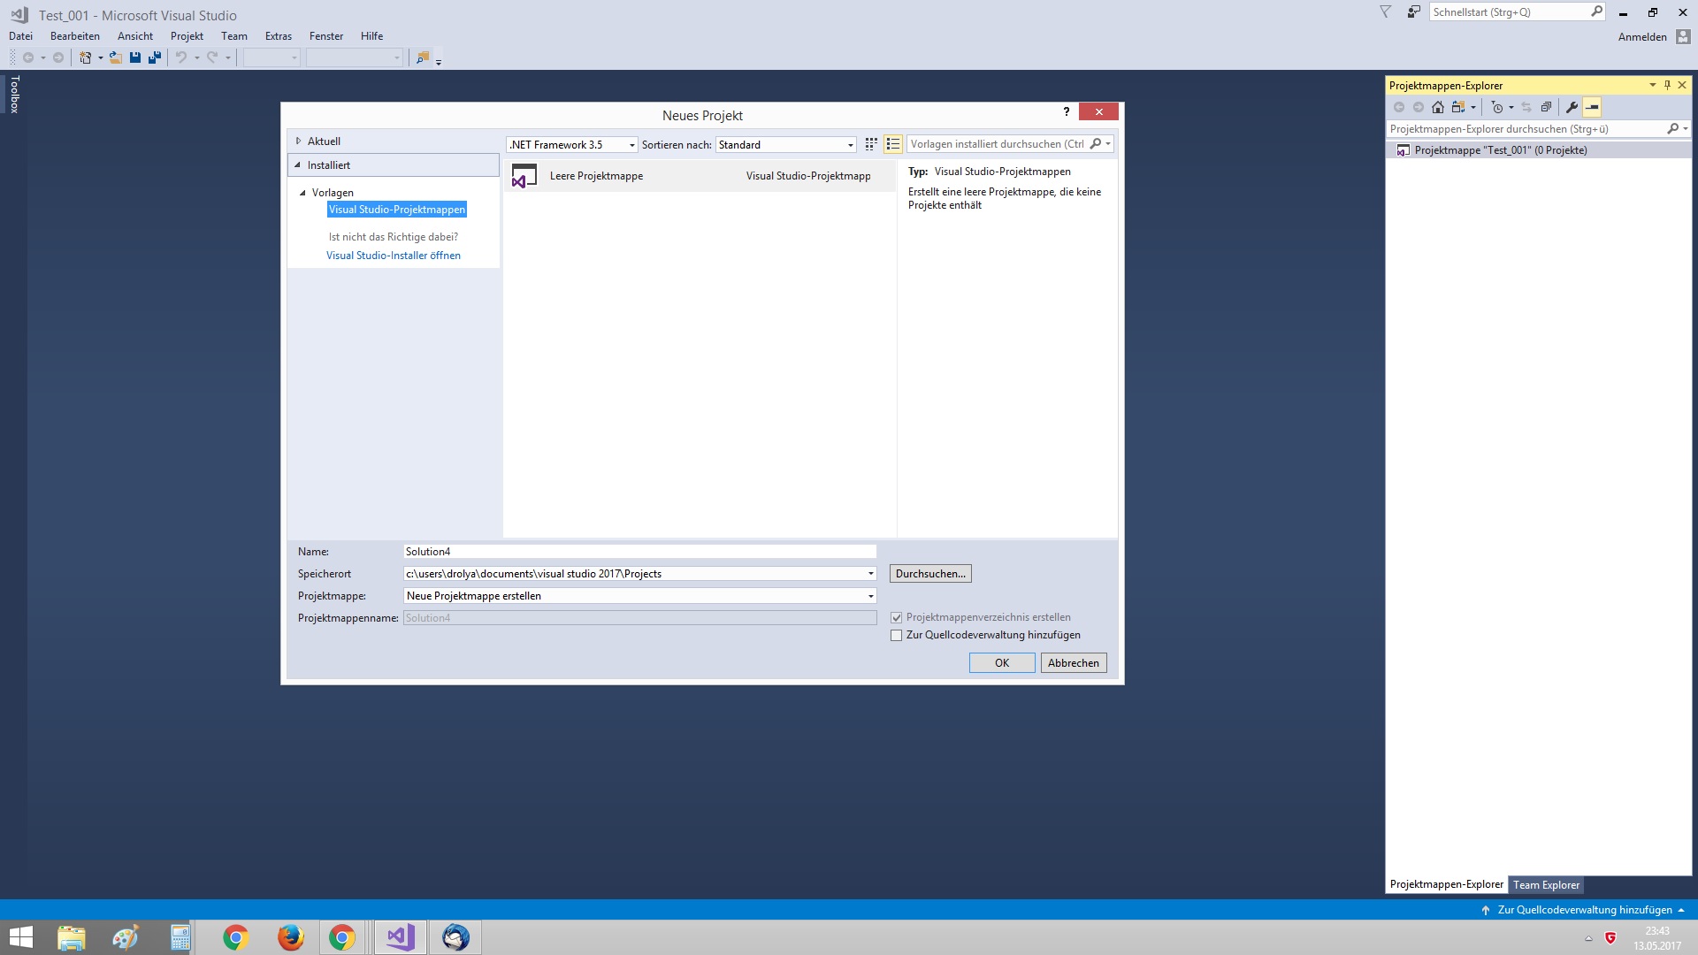Screen dimensions: 1698x955
Task: Open the Windows Start button
Action: (20, 937)
